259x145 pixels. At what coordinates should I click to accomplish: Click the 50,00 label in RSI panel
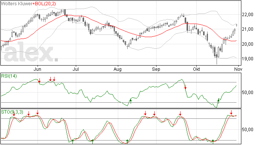(247, 93)
